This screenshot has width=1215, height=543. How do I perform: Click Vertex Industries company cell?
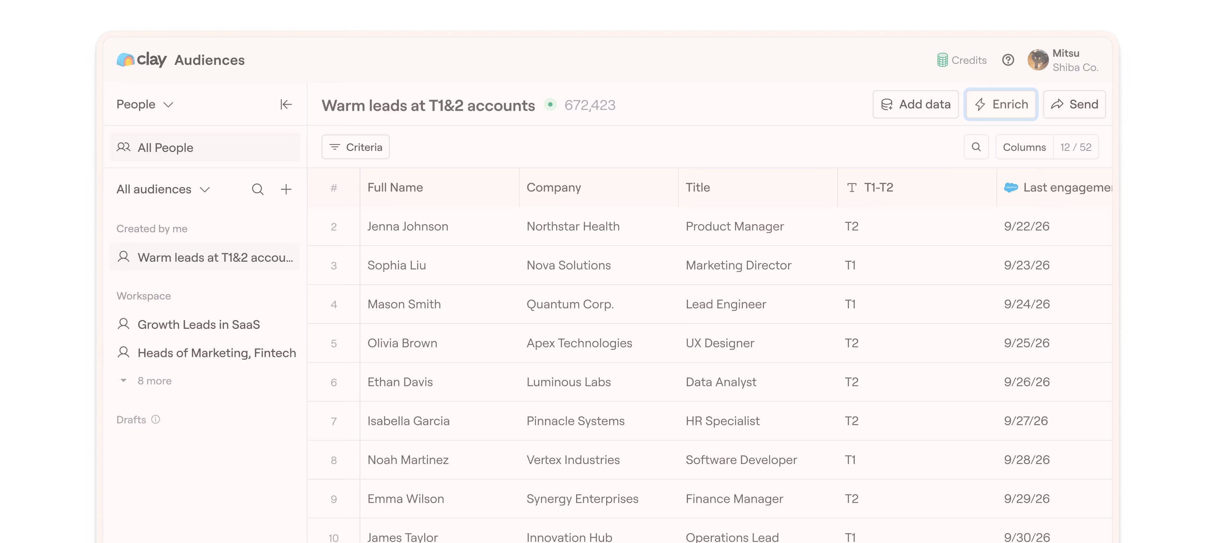tap(598, 460)
